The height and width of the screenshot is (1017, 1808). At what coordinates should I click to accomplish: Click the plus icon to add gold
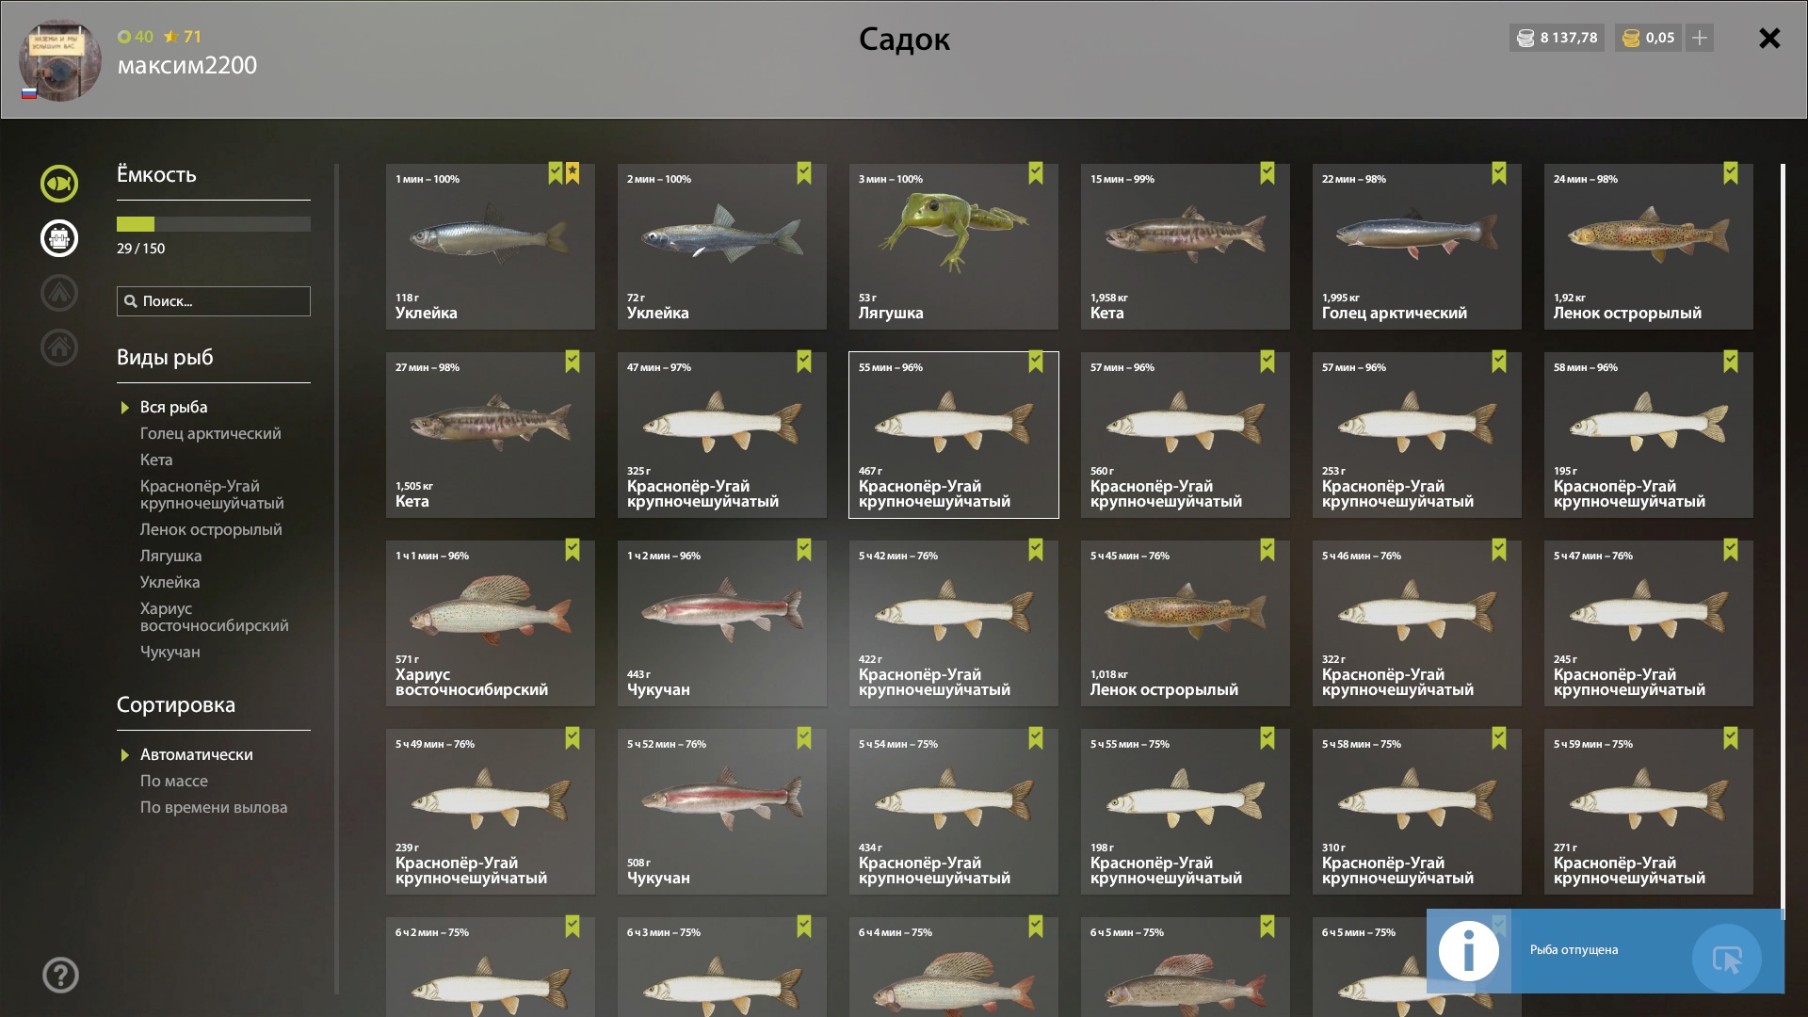(x=1700, y=38)
